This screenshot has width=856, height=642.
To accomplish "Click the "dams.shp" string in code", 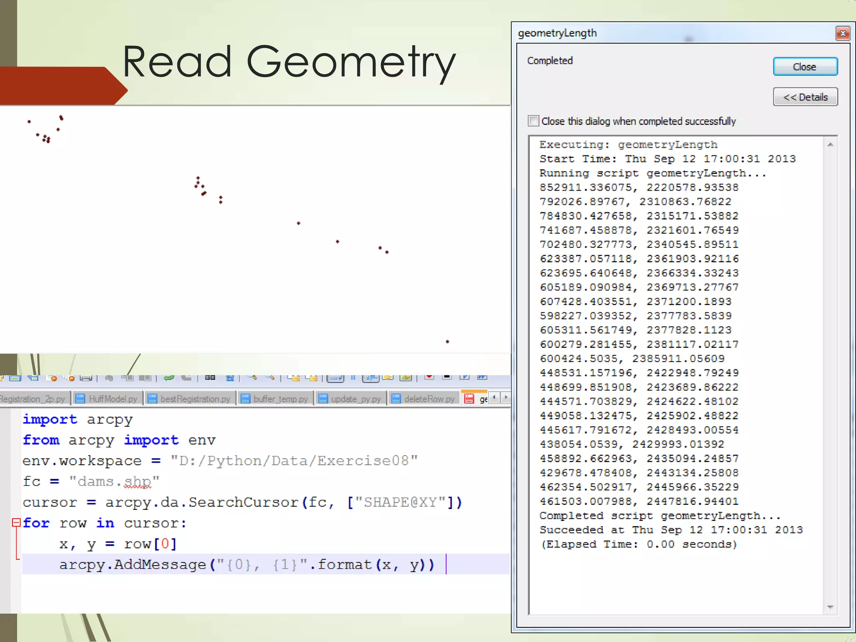I will pos(114,481).
